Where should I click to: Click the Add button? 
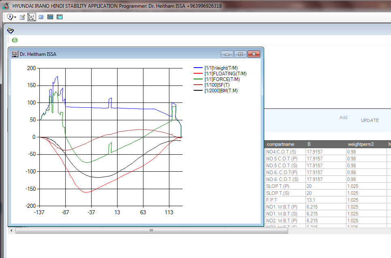point(343,117)
